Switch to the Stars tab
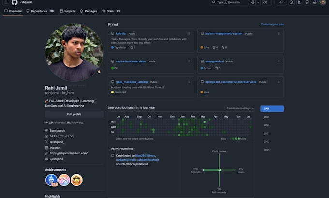The height and width of the screenshot is (198, 329). 111,11
